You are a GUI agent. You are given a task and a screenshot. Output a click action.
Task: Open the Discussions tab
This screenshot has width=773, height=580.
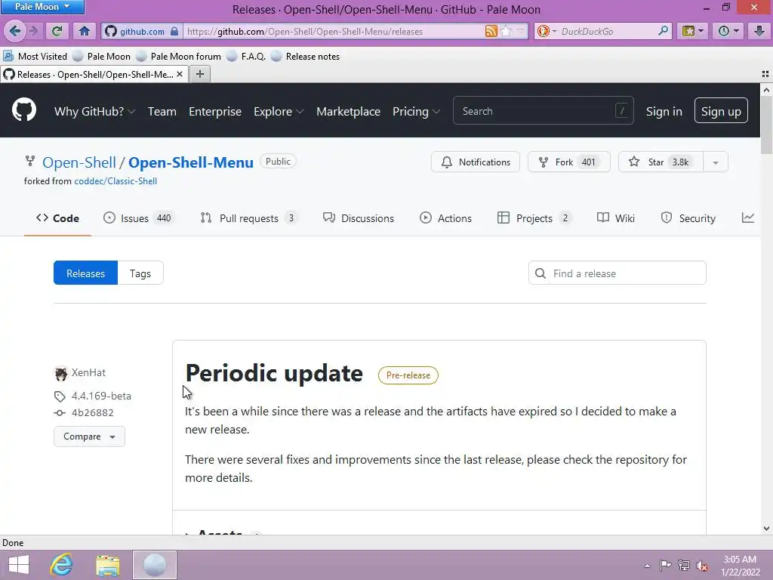359,218
